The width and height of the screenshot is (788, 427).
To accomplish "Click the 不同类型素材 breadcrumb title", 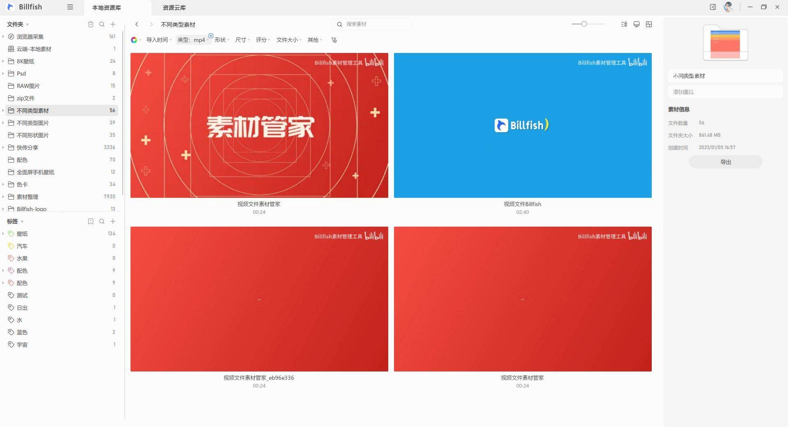I will [178, 25].
